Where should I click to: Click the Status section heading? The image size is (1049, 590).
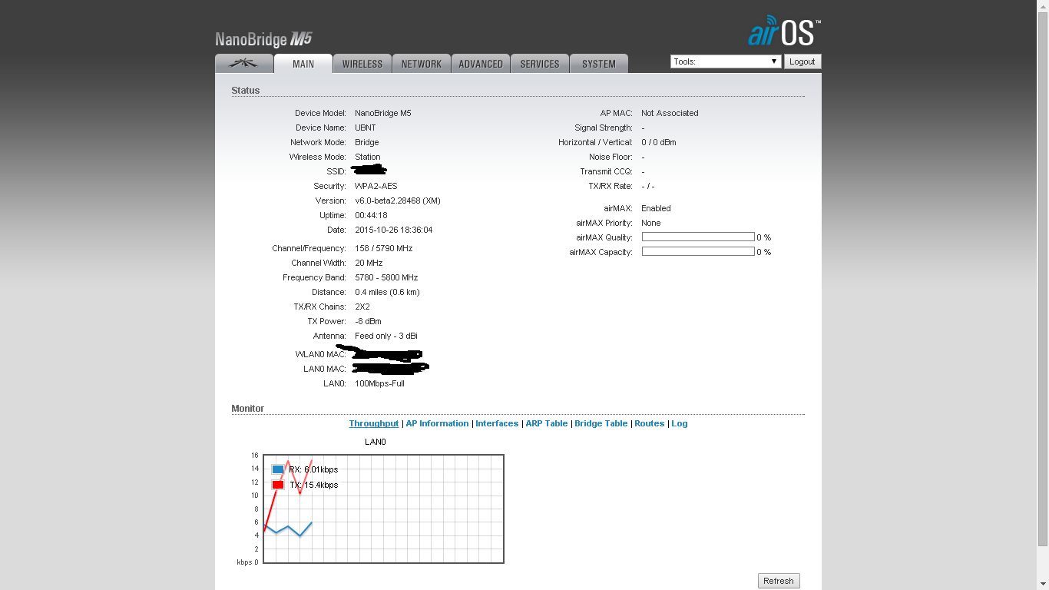tap(246, 91)
